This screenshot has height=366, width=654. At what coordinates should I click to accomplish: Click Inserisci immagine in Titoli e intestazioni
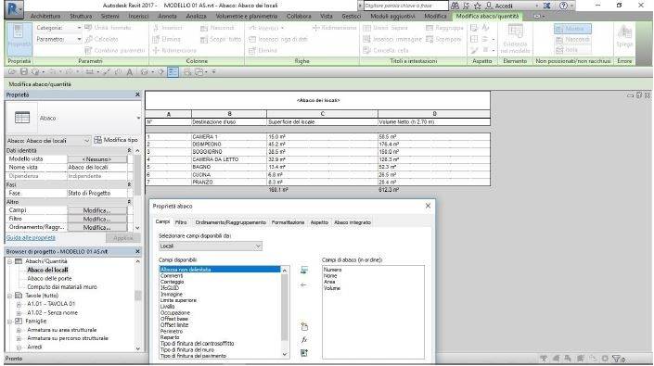point(392,39)
